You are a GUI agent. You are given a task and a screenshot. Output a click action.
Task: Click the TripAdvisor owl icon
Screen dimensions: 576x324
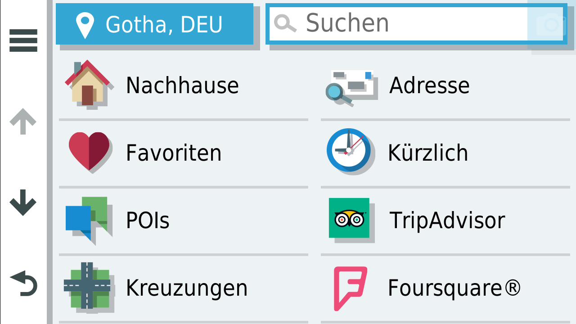coord(349,218)
